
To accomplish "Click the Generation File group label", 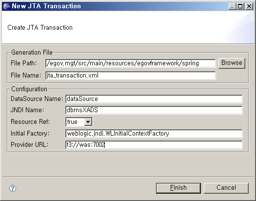I will [x=32, y=53].
